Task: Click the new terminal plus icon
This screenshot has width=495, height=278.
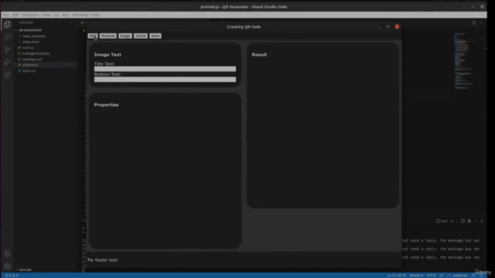Action: coord(452,221)
